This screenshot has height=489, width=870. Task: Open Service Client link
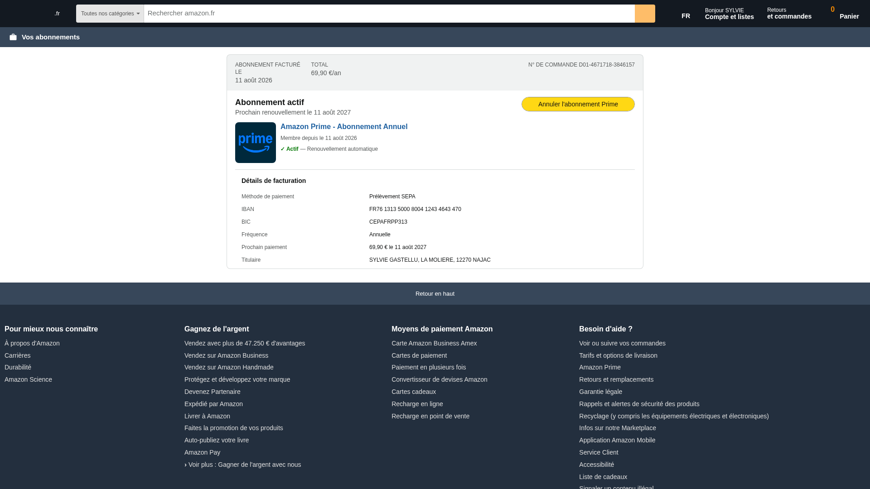point(599,452)
